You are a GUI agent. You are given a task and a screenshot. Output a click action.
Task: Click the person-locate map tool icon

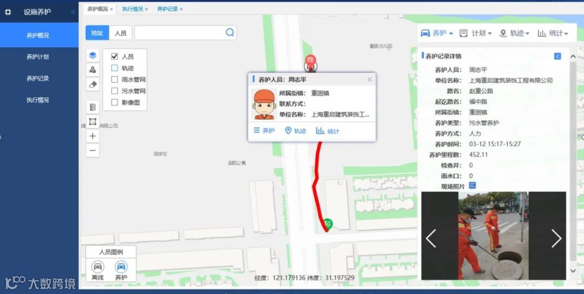click(x=93, y=70)
